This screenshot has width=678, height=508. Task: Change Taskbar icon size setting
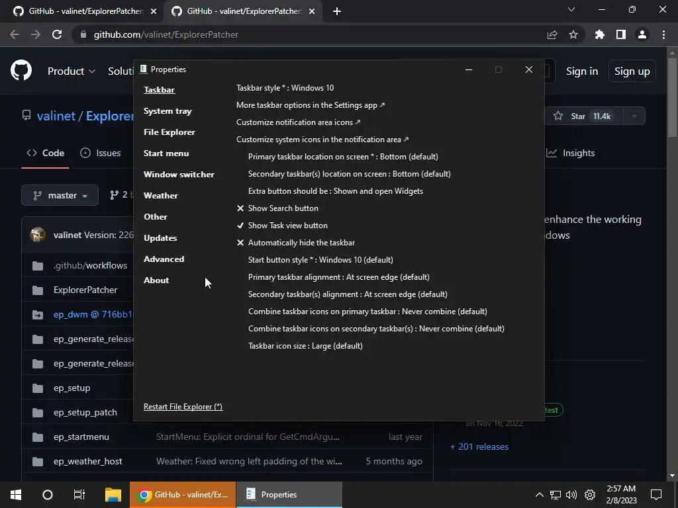pyautogui.click(x=305, y=346)
